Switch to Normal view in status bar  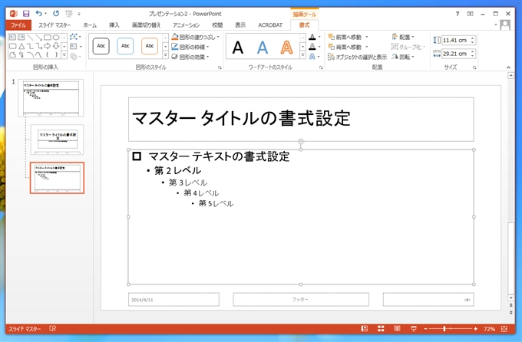(365, 329)
